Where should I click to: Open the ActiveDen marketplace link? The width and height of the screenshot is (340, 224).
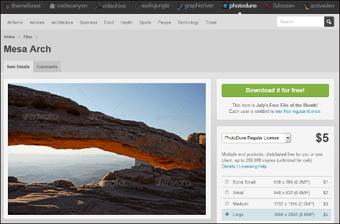pyautogui.click(x=319, y=6)
